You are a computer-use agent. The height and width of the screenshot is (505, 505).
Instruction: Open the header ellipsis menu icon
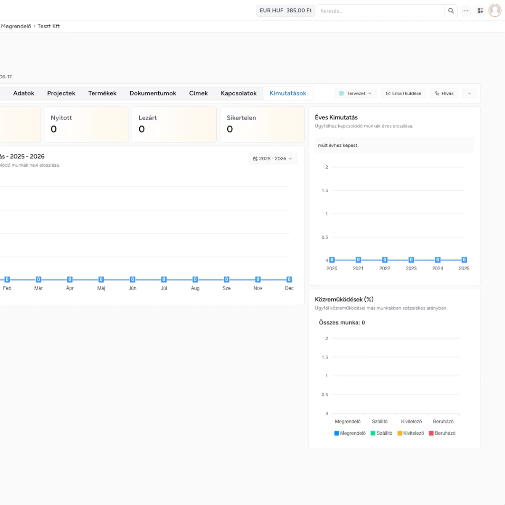tap(466, 11)
